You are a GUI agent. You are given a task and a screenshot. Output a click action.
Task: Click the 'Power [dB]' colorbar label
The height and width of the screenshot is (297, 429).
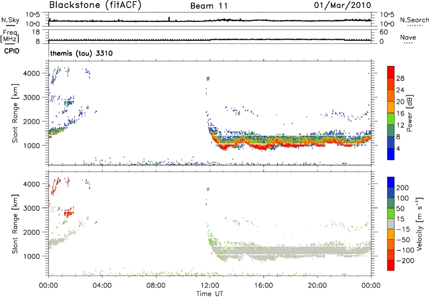pos(409,113)
